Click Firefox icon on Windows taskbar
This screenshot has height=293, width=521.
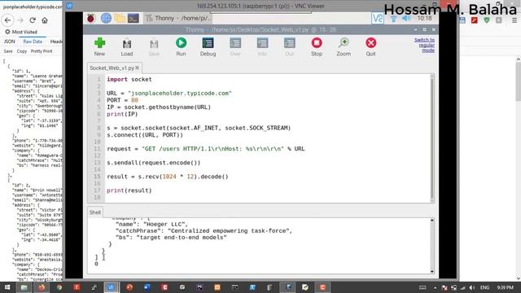click(42, 287)
